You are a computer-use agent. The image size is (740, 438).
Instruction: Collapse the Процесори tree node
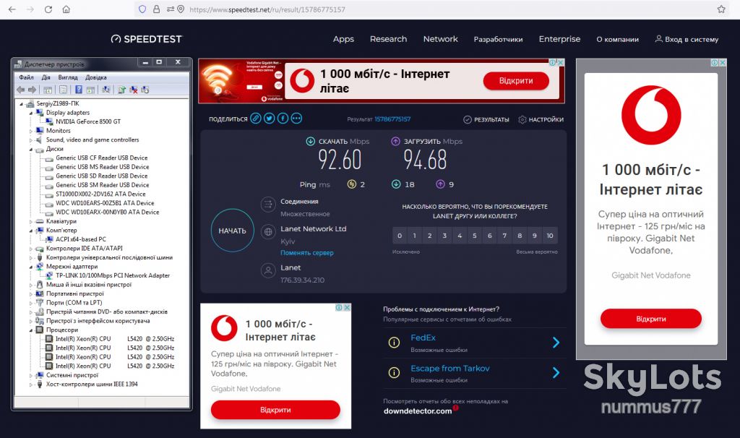[x=31, y=330]
